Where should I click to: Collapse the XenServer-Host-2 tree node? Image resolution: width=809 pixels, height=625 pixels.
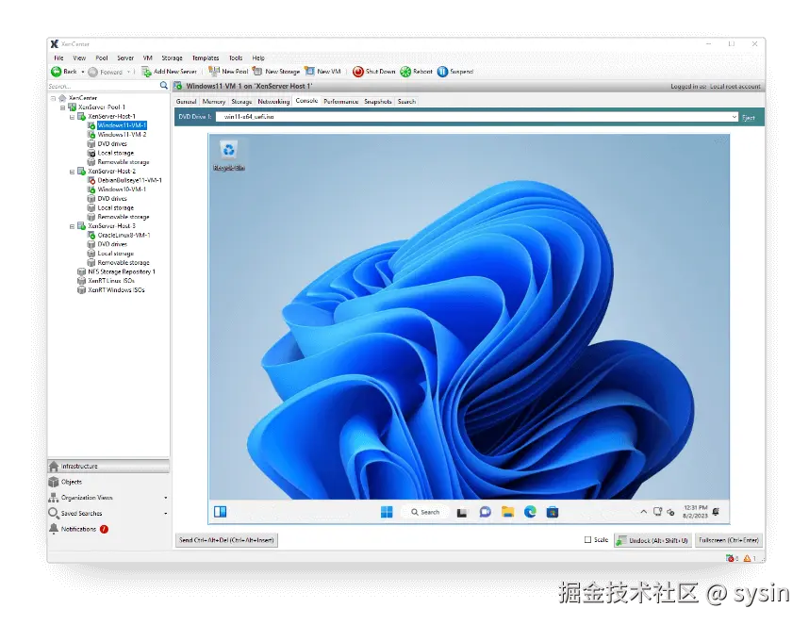pyautogui.click(x=73, y=171)
